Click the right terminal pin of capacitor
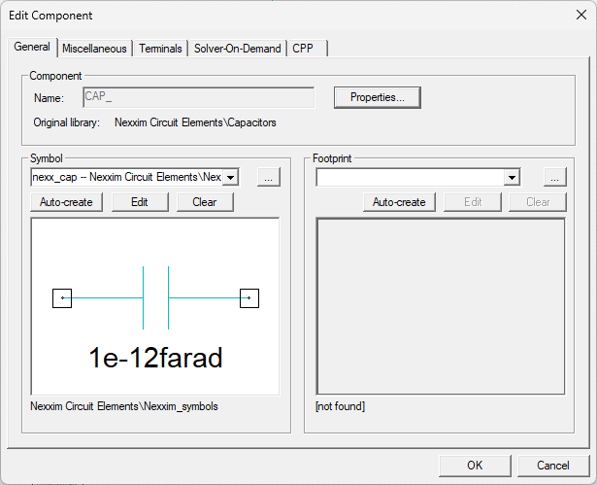The height and width of the screenshot is (485, 597). 249,298
